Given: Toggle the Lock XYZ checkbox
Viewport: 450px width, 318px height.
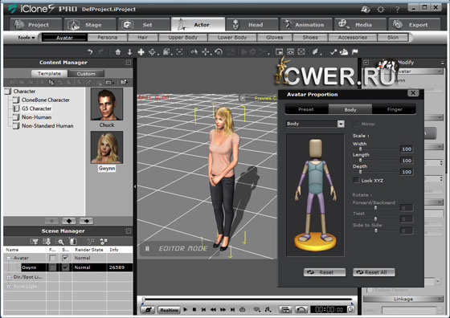Looking at the screenshot, I should pos(356,181).
